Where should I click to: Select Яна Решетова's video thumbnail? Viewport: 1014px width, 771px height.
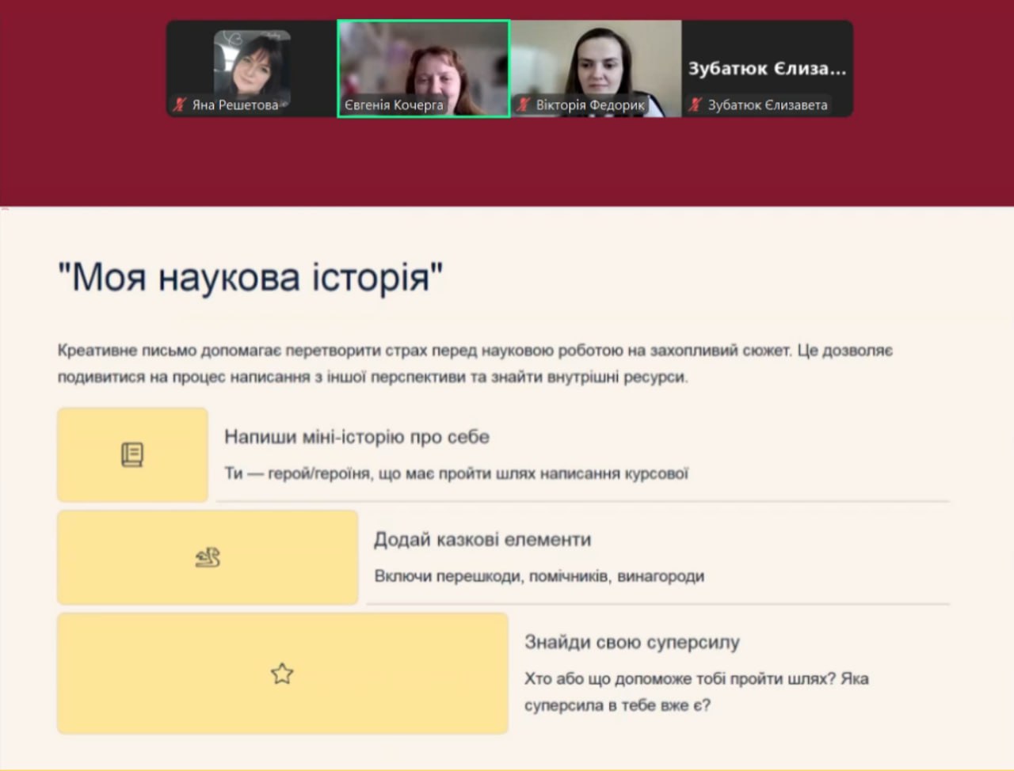pyautogui.click(x=251, y=69)
